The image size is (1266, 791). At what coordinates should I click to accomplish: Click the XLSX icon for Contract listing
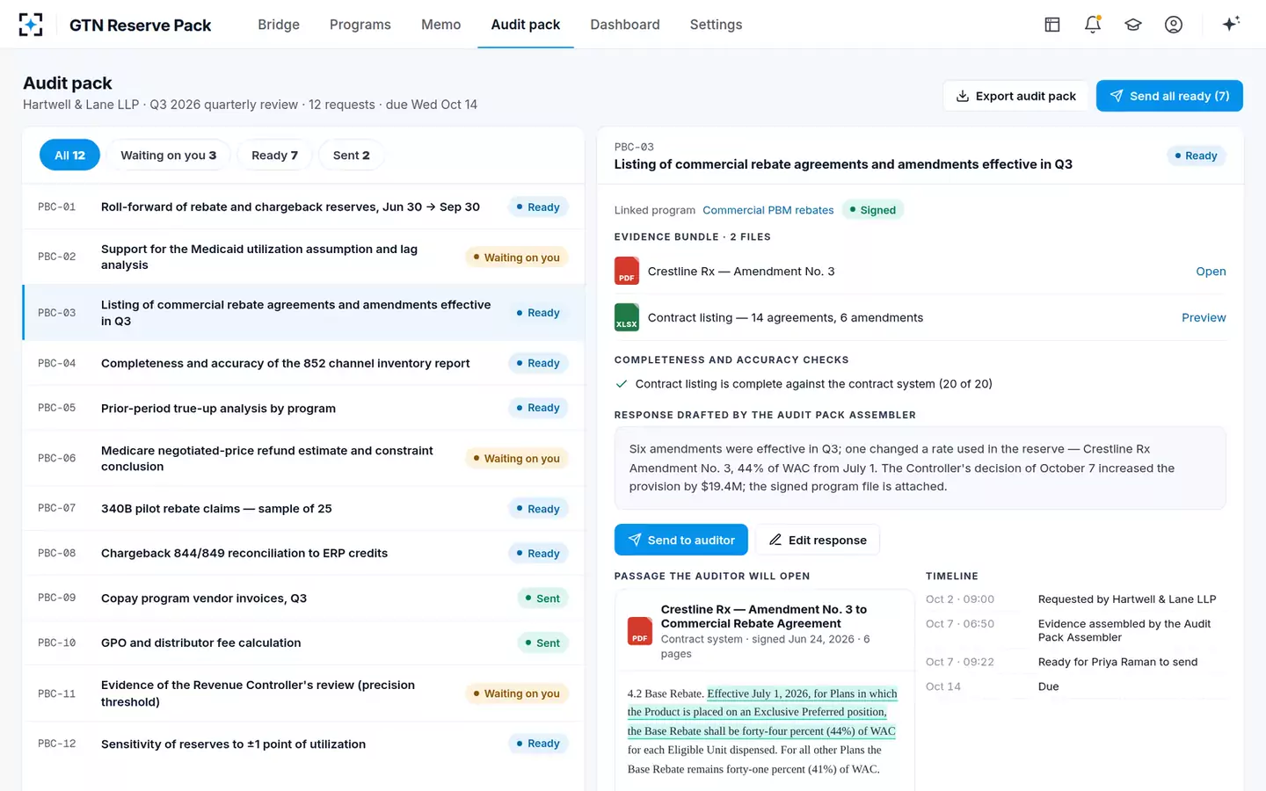point(627,317)
